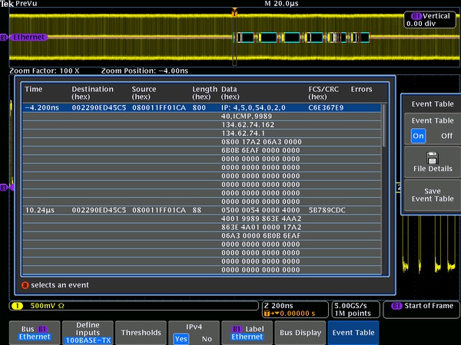The image size is (461, 345).
Task: Open the B1 Label Ethernet menu
Action: pyautogui.click(x=247, y=333)
